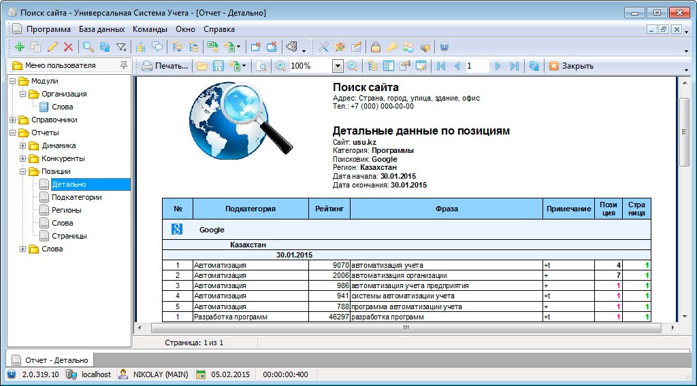The image size is (697, 386).
Task: Open the 100% zoom dropdown
Action: pos(338,66)
